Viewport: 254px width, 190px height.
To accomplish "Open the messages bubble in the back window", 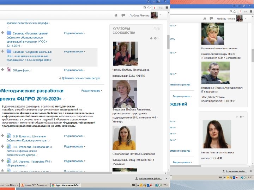I will 211,19.
